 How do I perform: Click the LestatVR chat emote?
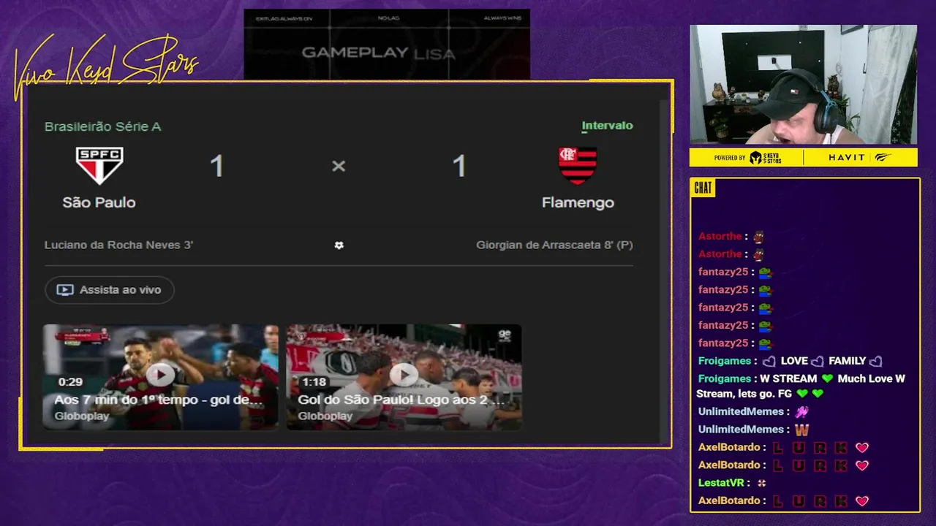point(761,483)
